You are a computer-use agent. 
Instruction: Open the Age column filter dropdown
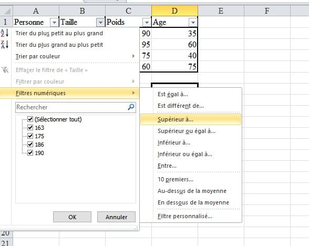(x=193, y=22)
